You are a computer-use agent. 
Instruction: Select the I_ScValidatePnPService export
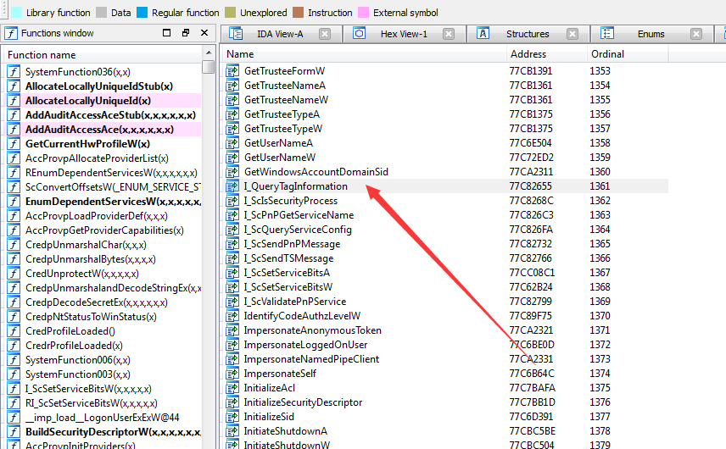(295, 302)
